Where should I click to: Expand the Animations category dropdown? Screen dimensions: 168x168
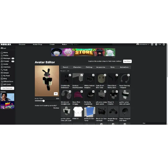pyautogui.click(x=125, y=67)
